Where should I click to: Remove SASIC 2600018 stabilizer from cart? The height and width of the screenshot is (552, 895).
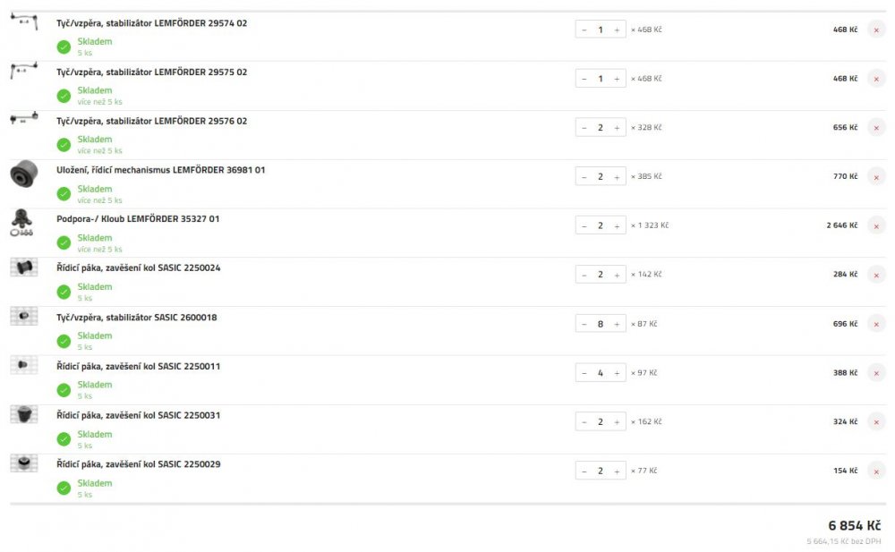(x=876, y=324)
